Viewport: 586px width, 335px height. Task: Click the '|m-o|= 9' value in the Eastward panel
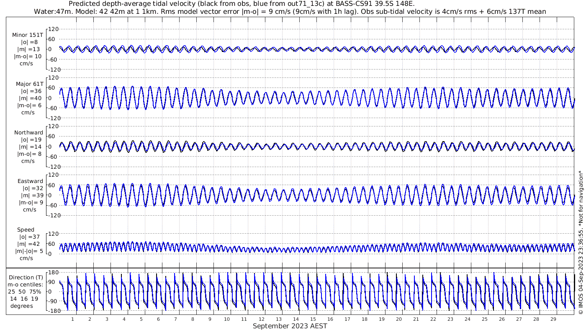pos(31,203)
